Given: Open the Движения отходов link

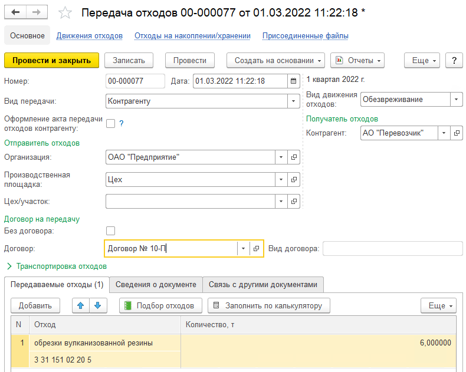Looking at the screenshot, I should [x=90, y=35].
